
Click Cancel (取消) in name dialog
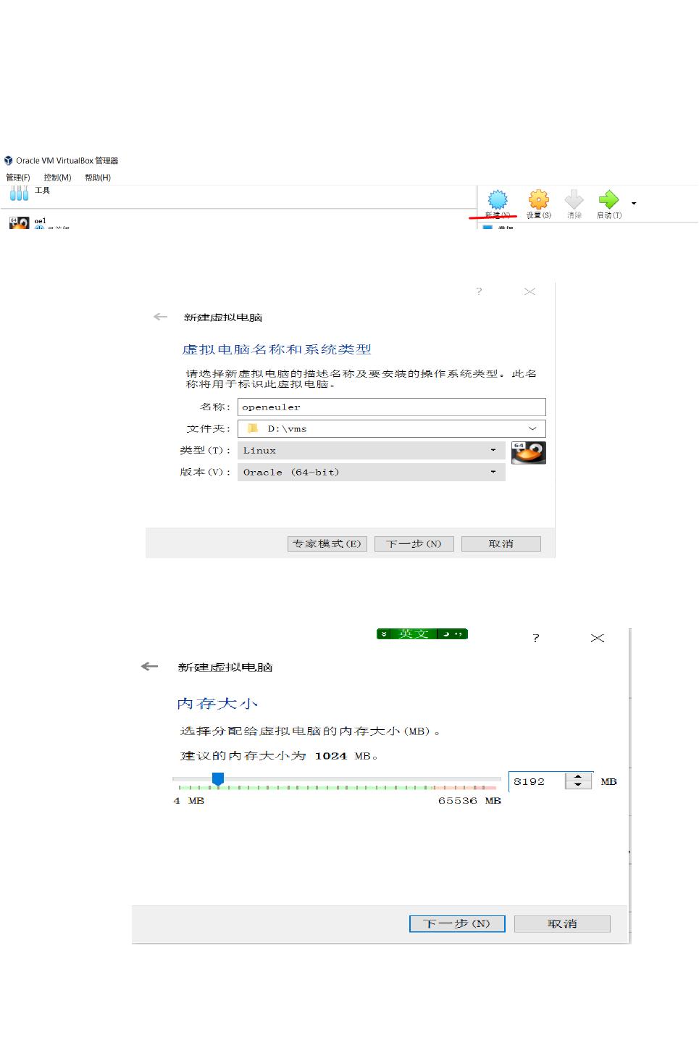point(501,544)
